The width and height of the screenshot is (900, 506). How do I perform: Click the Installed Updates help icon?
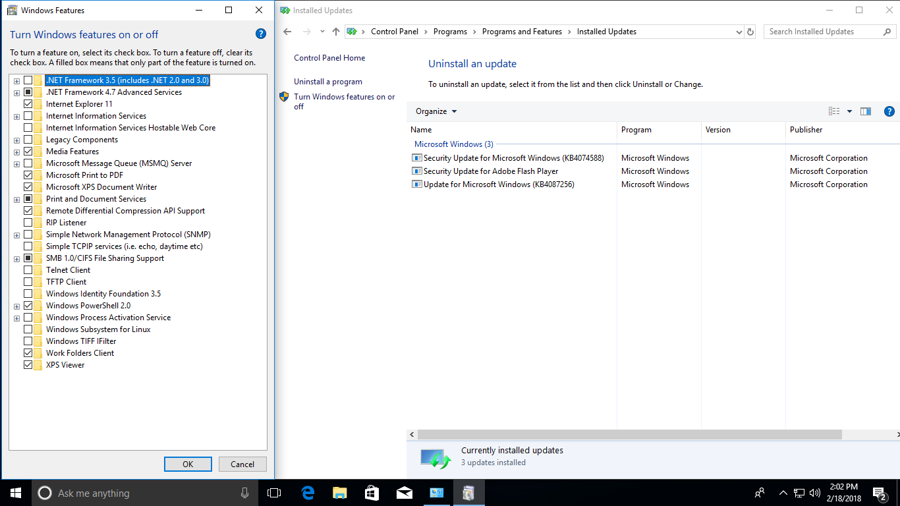(889, 111)
